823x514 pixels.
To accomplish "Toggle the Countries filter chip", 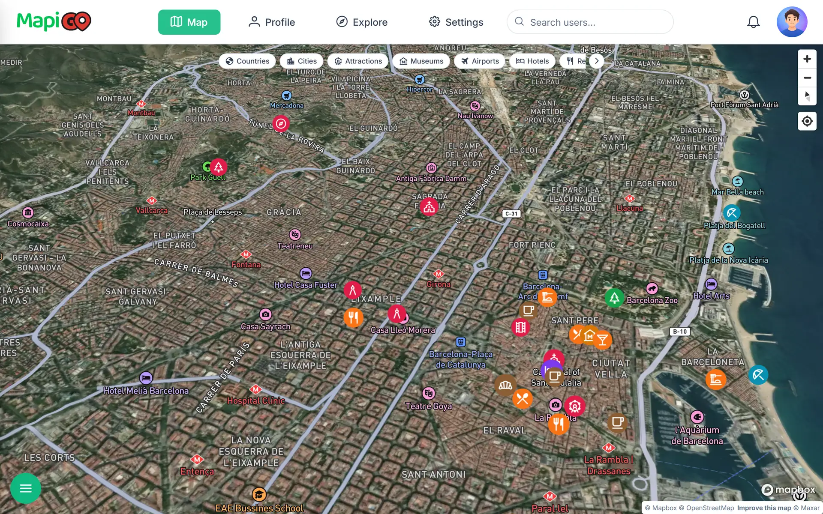I will tap(247, 61).
